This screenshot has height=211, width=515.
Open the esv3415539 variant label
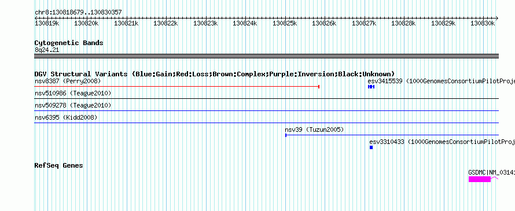(441, 81)
